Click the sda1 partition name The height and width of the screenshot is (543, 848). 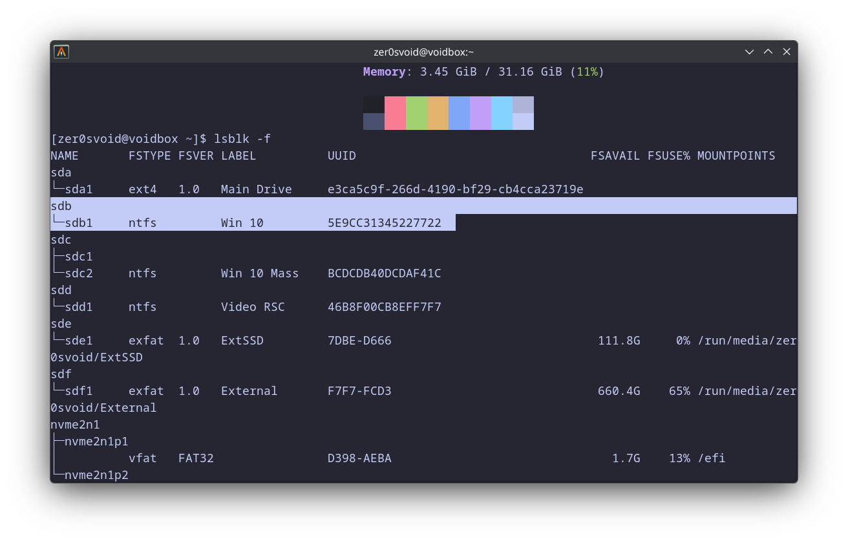click(78, 189)
